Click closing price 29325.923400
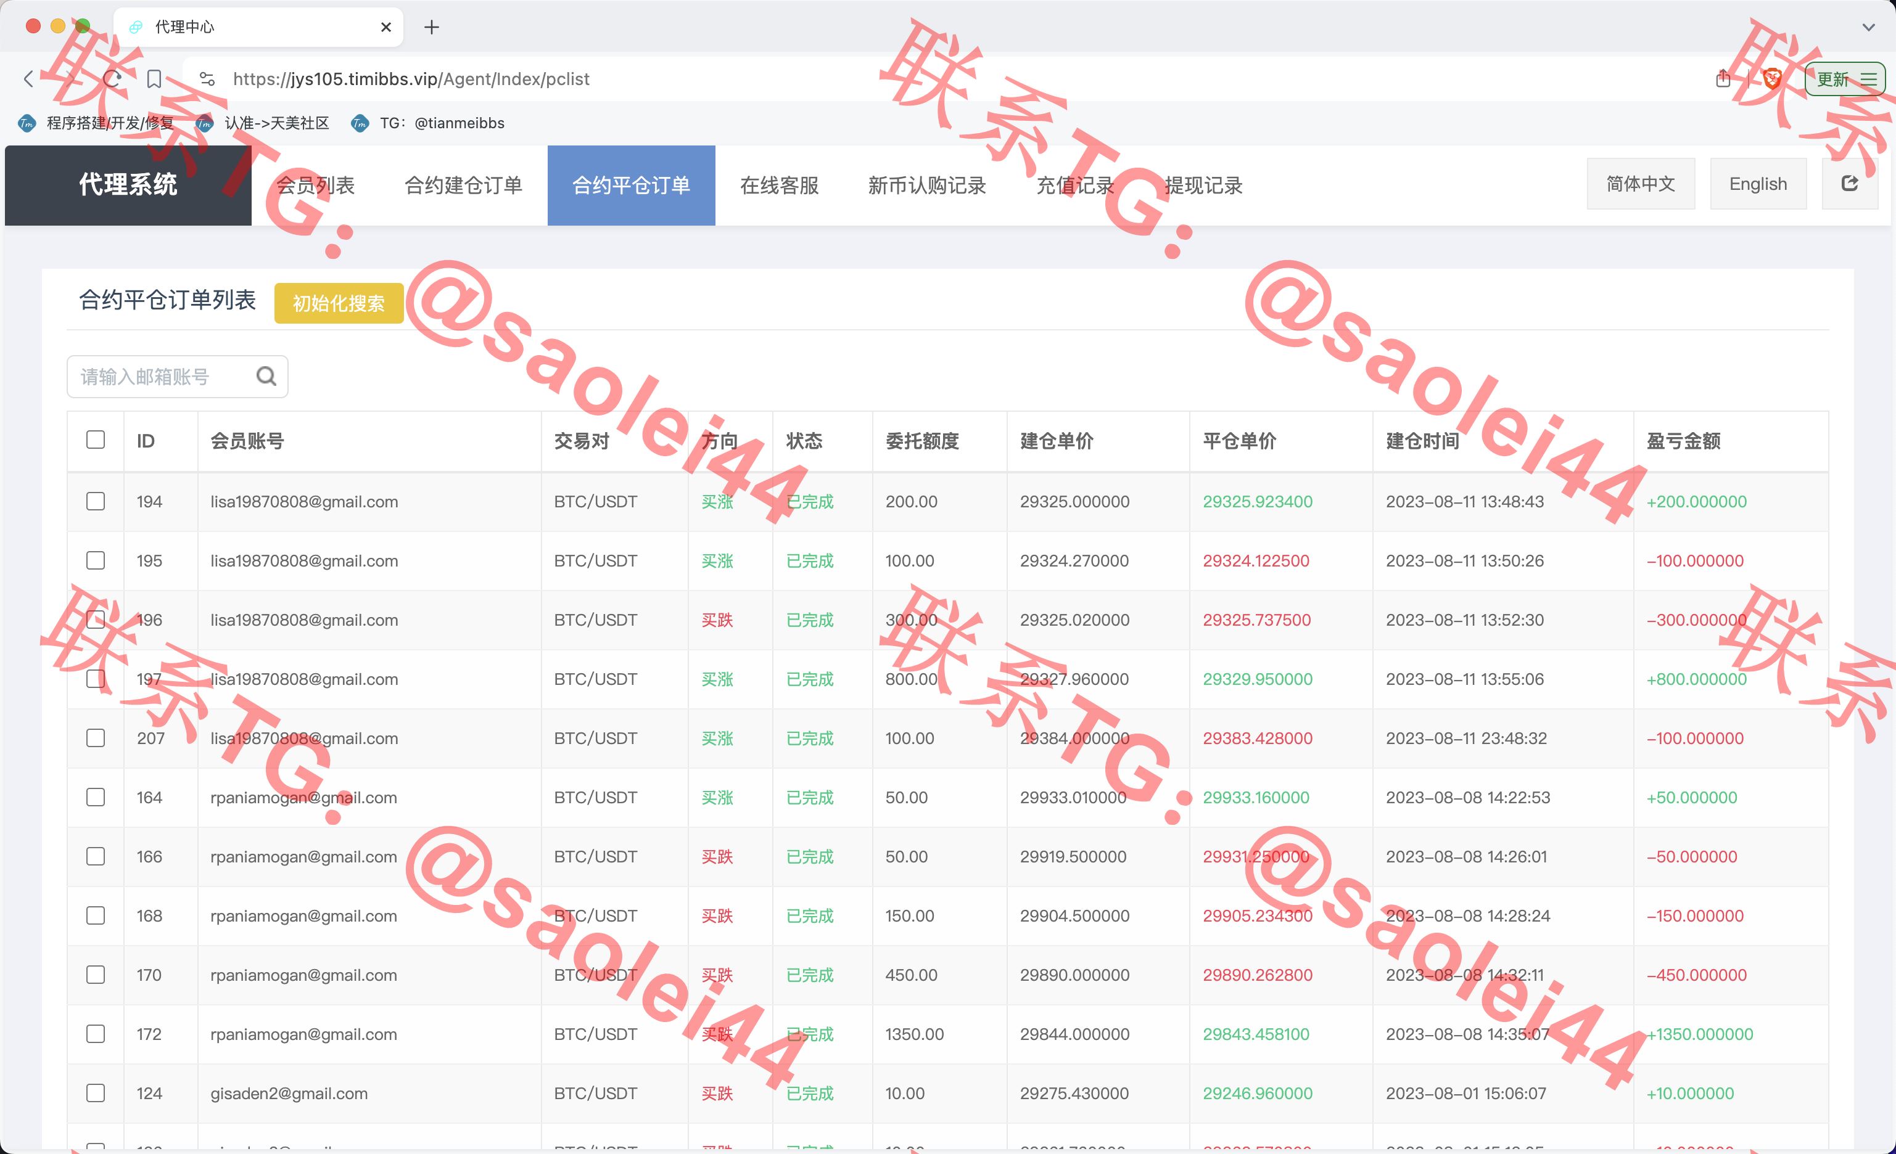Screen dimensions: 1896x1154 tap(1258, 501)
